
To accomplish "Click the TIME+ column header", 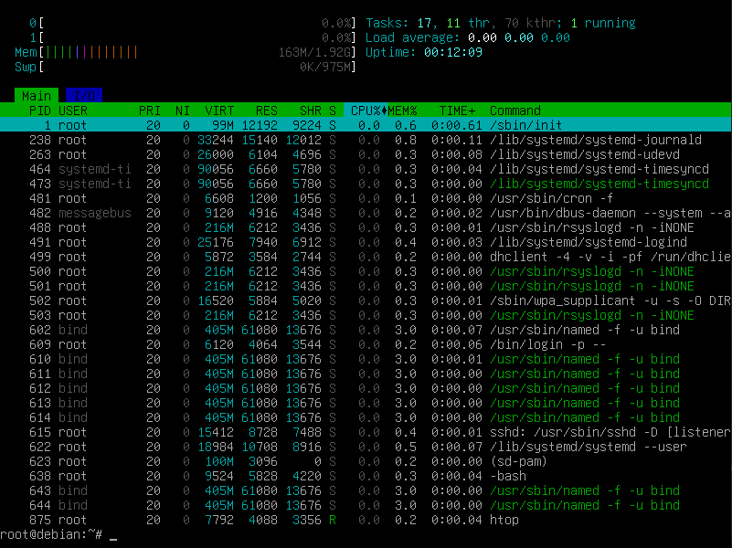I will click(457, 111).
